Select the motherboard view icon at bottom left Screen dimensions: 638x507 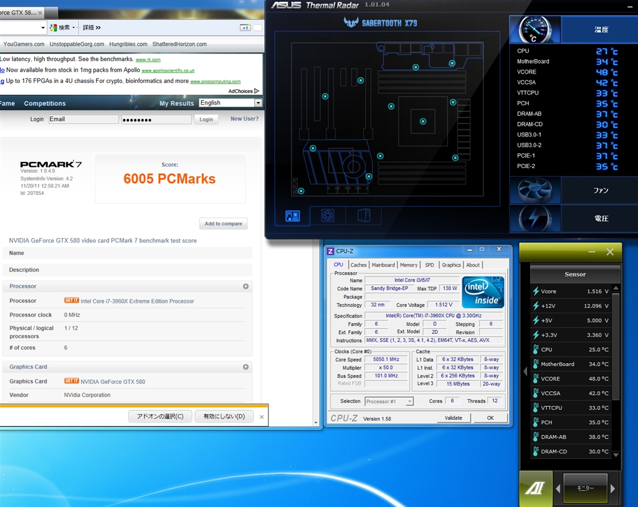(x=292, y=216)
